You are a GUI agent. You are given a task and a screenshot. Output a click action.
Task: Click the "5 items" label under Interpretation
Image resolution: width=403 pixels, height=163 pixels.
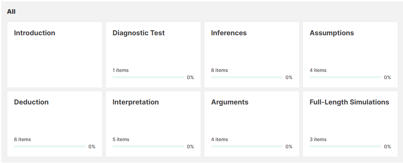(x=121, y=139)
